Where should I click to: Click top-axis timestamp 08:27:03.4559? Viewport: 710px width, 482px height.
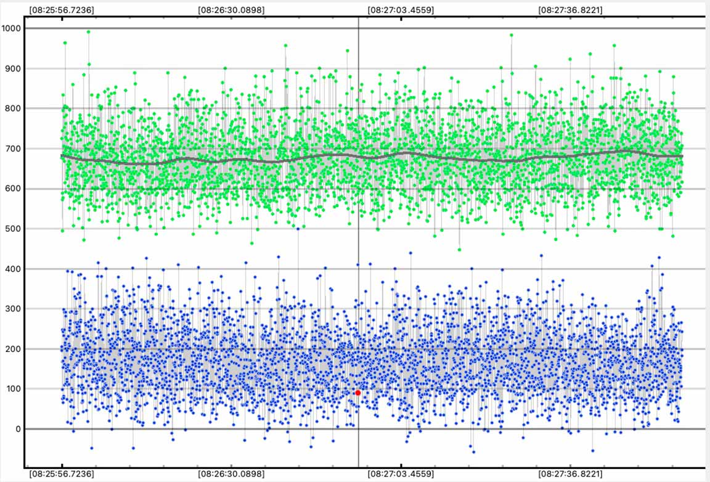tap(401, 10)
